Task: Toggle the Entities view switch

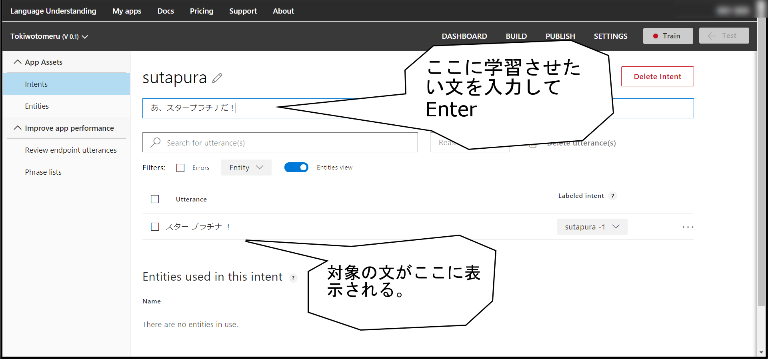Action: click(296, 167)
